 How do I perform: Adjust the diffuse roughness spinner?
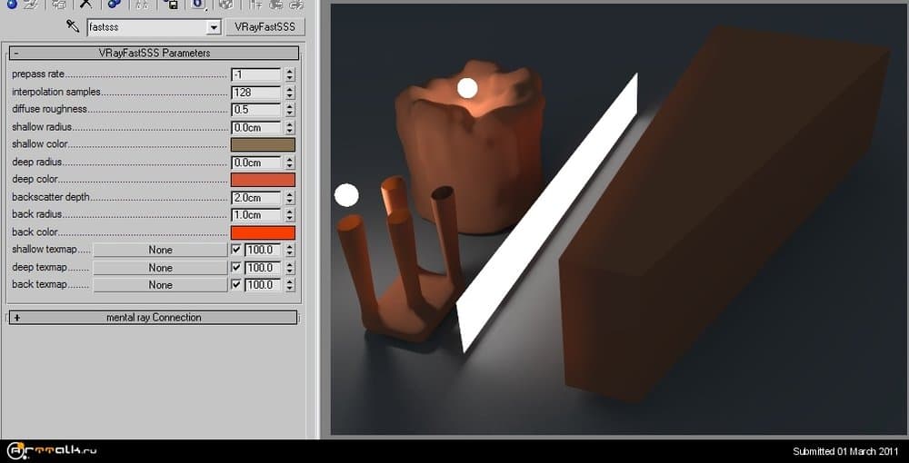(289, 109)
